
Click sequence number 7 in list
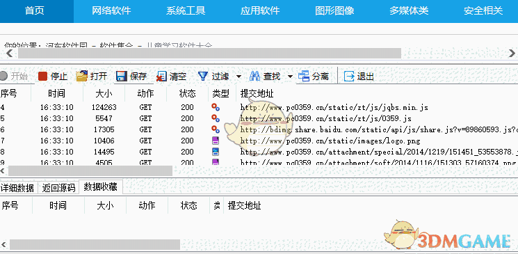pyautogui.click(x=2, y=141)
